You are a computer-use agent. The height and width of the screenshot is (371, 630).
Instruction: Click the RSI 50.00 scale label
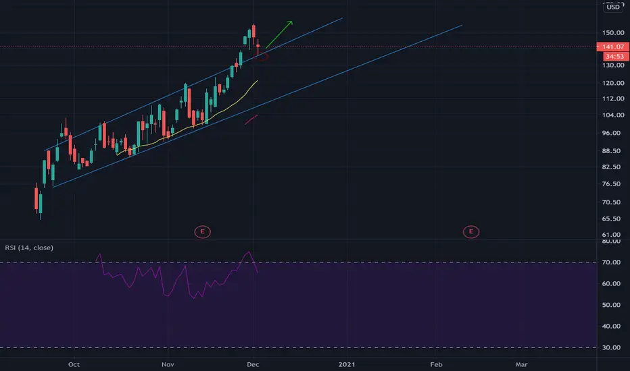coord(611,305)
